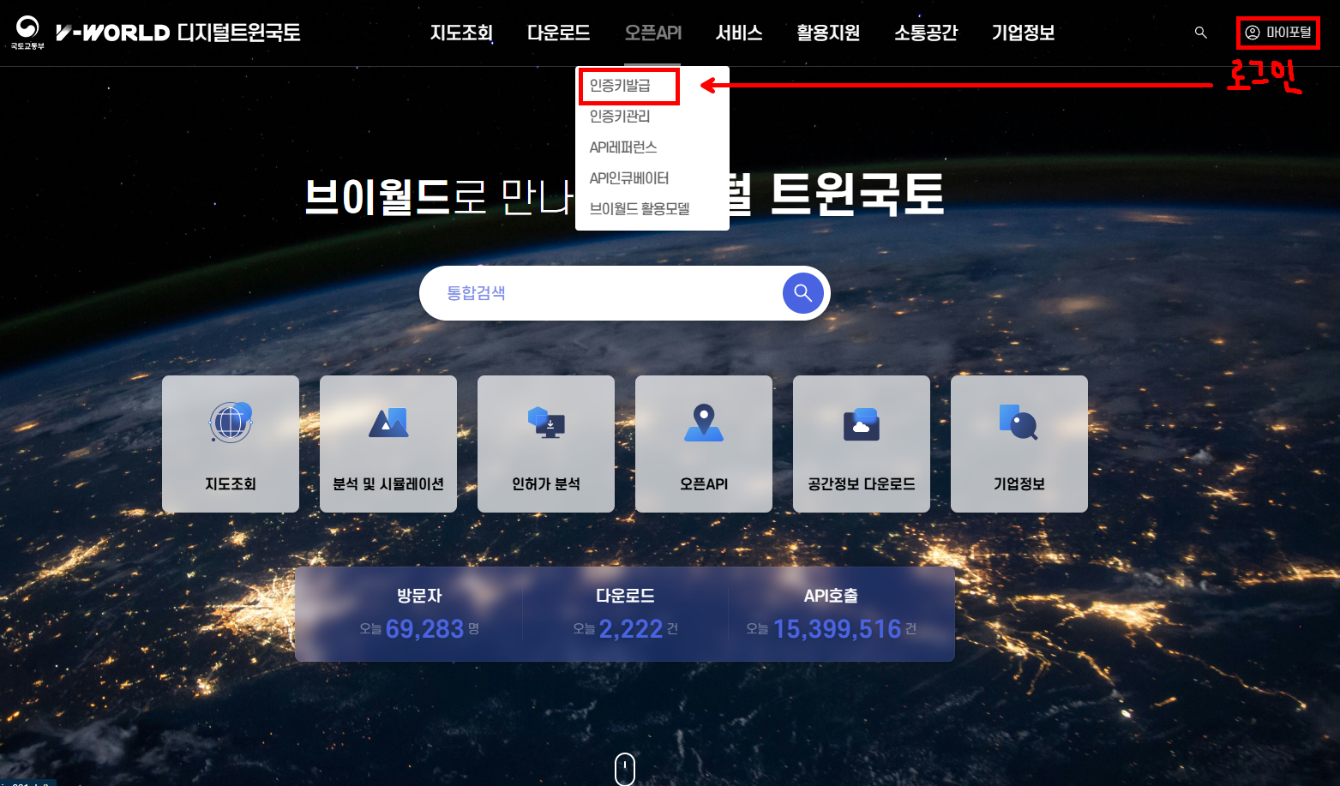Click the 방문자 count 69,283
The image size is (1340, 786).
(424, 629)
